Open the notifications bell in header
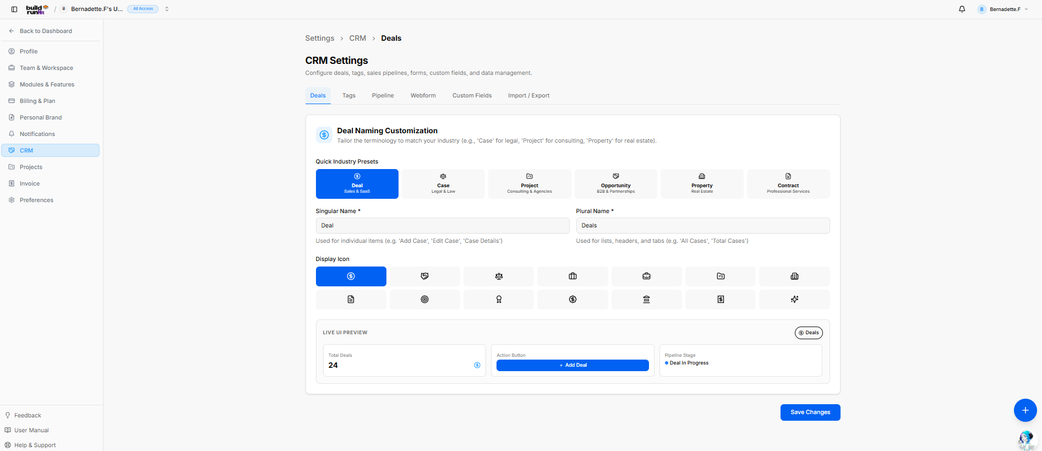 click(962, 9)
